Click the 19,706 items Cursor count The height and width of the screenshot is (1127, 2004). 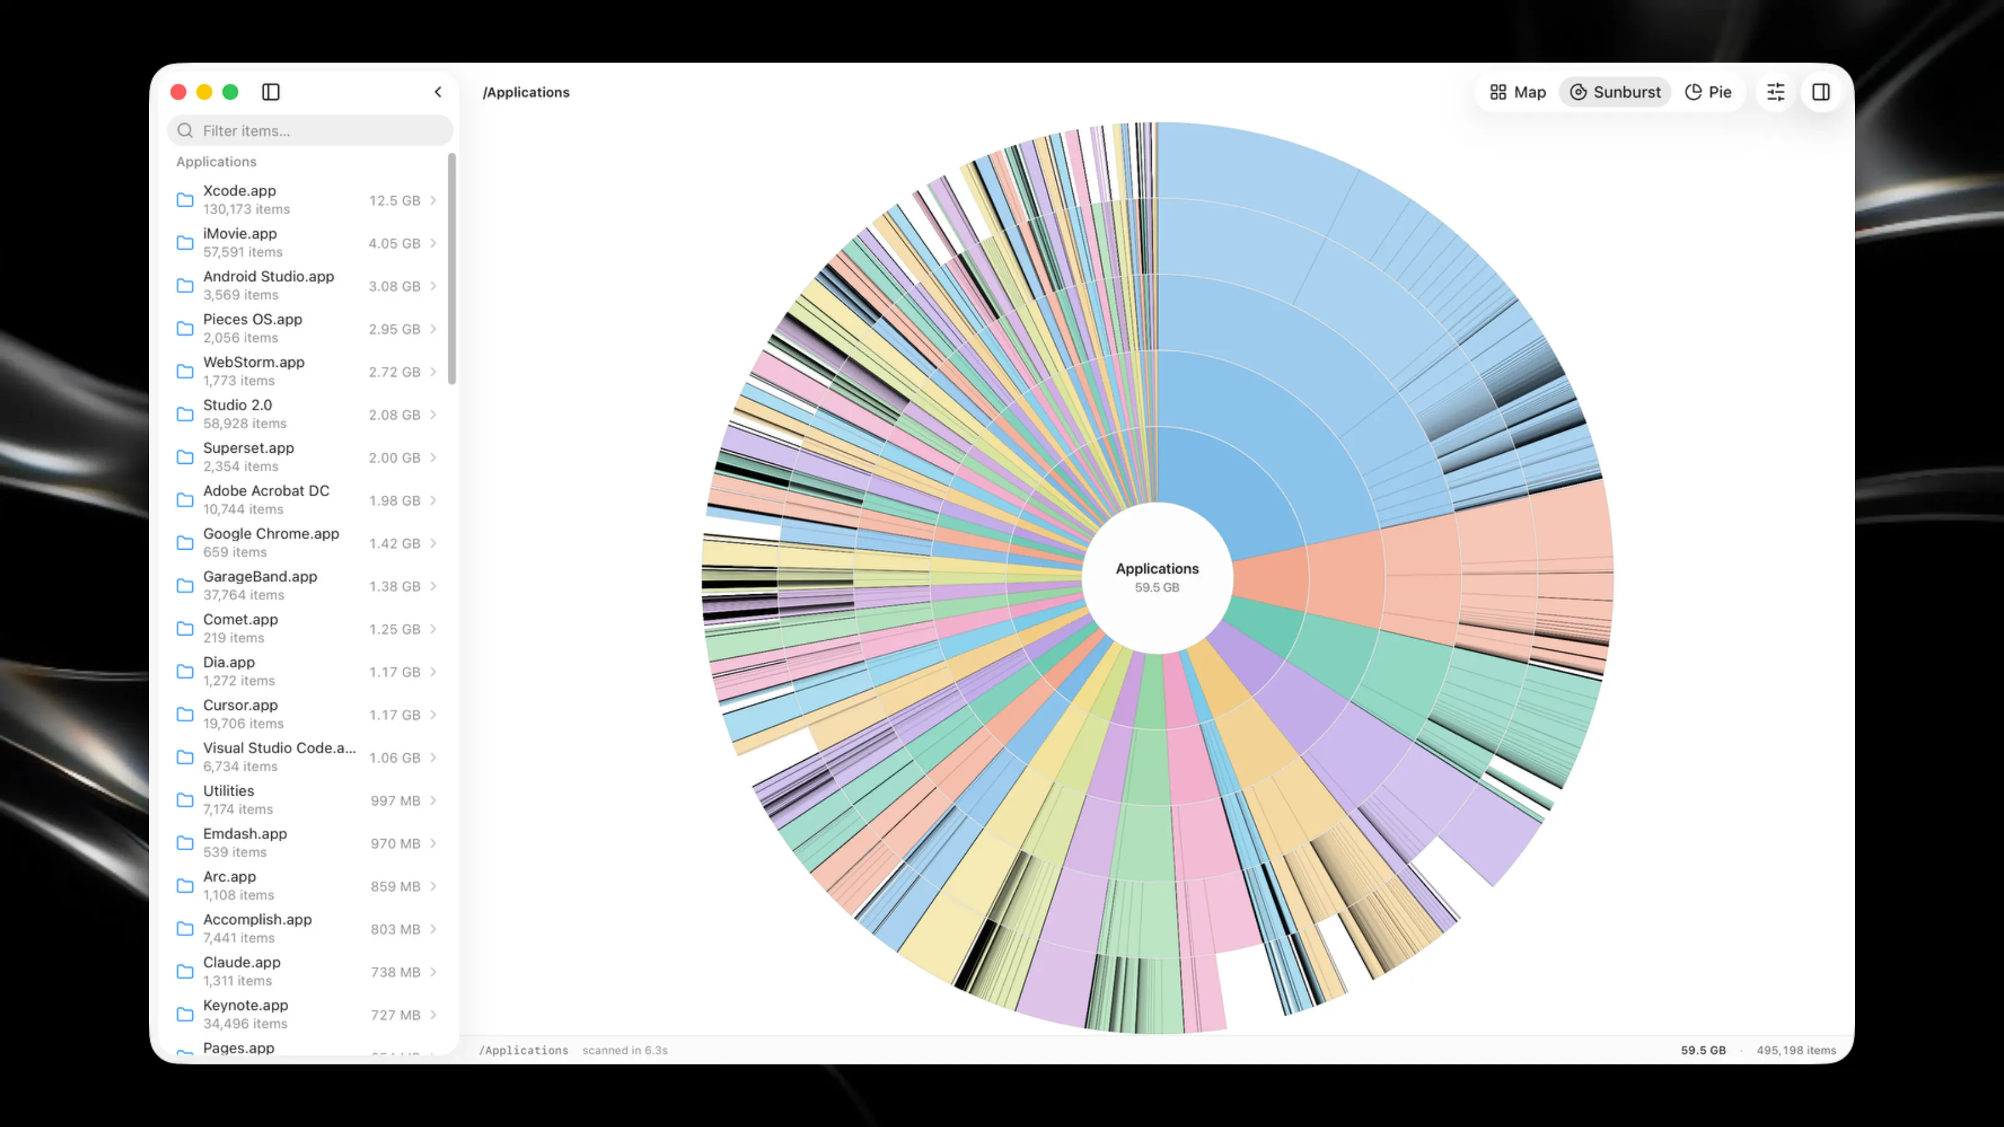(244, 723)
